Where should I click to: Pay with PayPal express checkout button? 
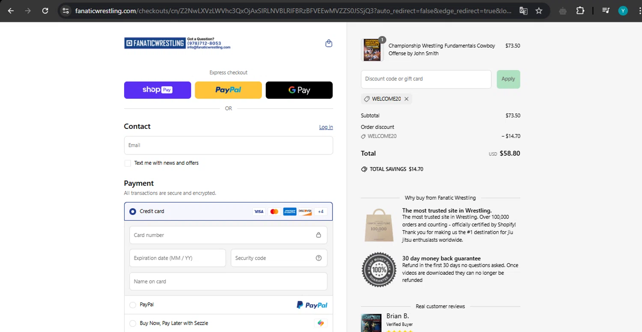point(228,90)
